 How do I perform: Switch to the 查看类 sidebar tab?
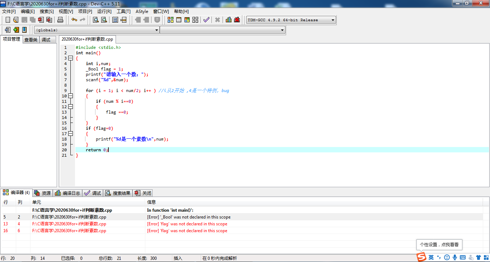point(31,40)
